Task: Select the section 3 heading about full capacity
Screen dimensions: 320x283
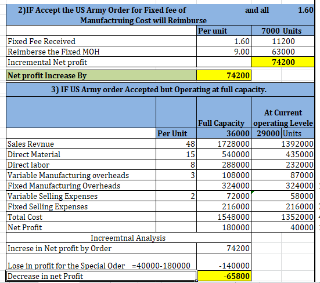Action: (x=160, y=90)
